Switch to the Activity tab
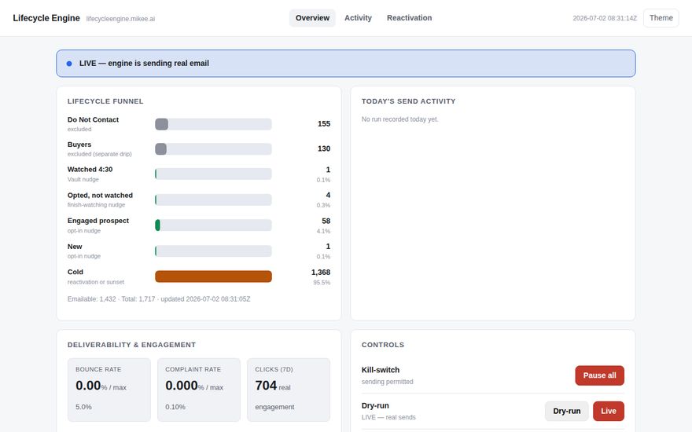This screenshot has width=692, height=432. pyautogui.click(x=358, y=18)
